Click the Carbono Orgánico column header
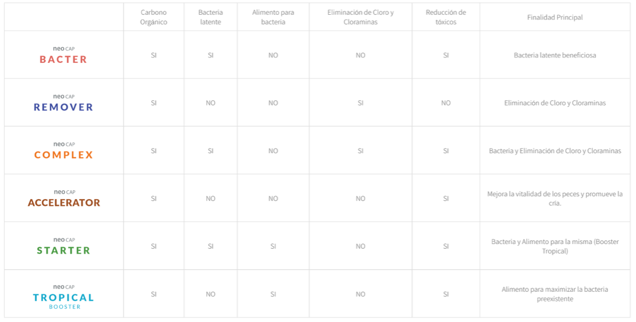Screen dimensions: 636x322 (x=154, y=17)
